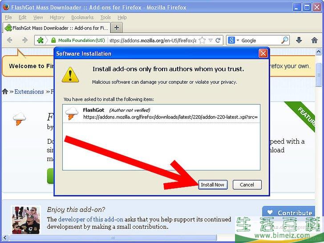Click the vertical scrollbar up arrow
Image resolution: width=324 pixels, height=243 pixels.
(318, 51)
